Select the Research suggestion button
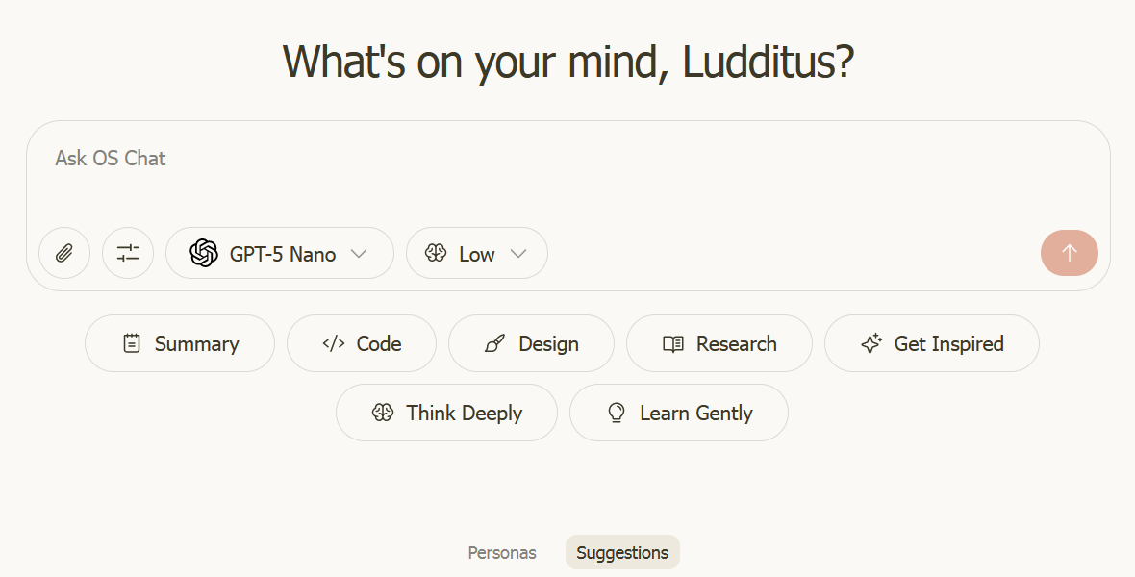 pos(719,343)
